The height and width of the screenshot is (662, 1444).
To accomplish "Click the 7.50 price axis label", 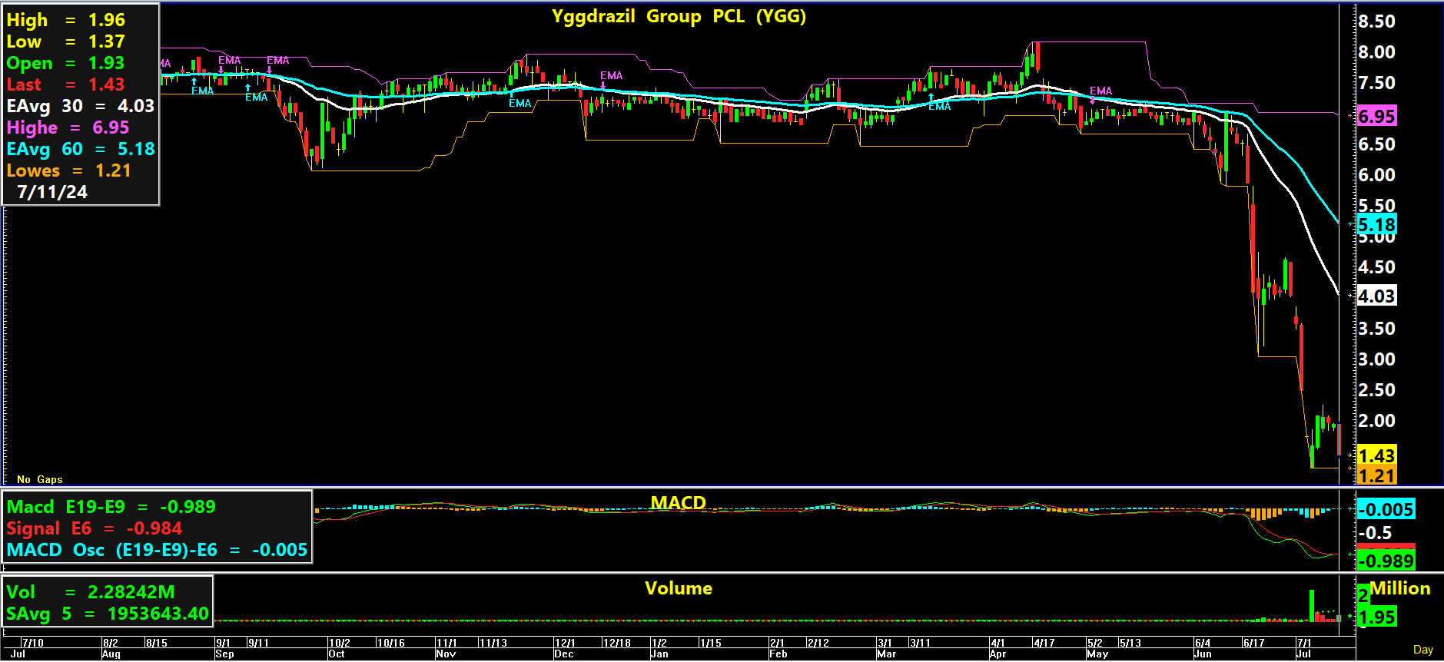I will coord(1376,83).
